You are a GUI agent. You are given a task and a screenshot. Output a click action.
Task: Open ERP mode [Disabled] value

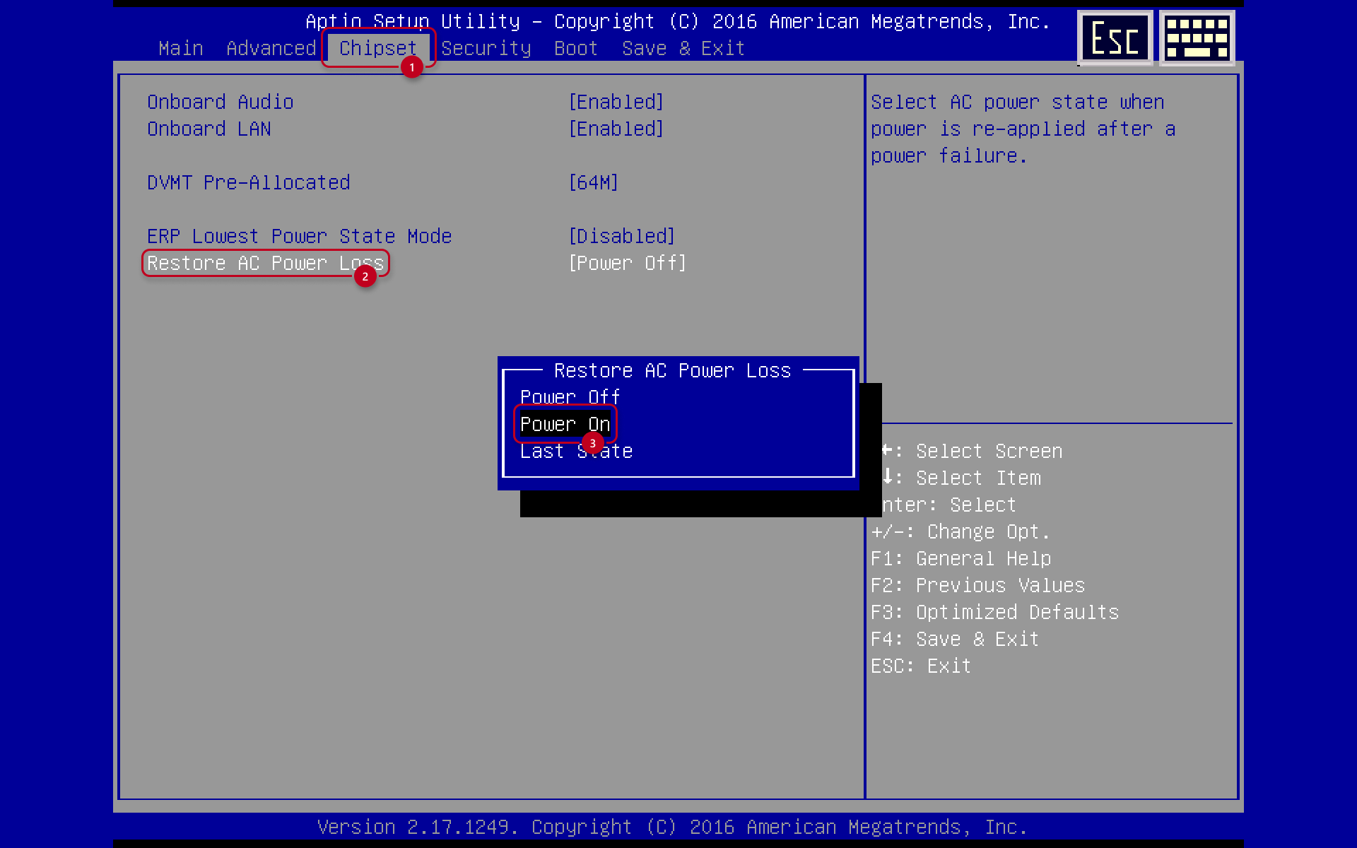(622, 236)
